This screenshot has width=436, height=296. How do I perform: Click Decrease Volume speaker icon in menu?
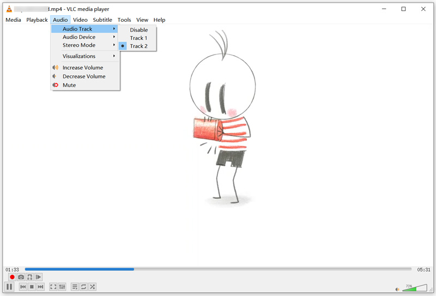[55, 76]
